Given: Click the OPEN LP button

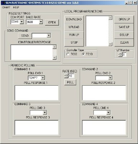Looking at the screenshot, I should click(124, 19).
